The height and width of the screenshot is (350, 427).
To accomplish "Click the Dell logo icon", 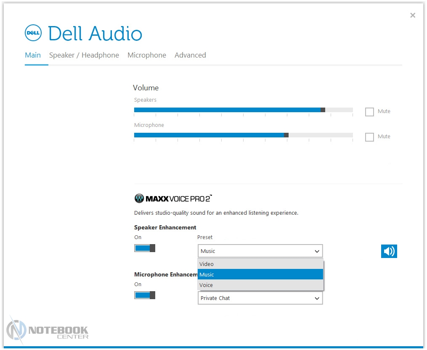I will click(33, 33).
